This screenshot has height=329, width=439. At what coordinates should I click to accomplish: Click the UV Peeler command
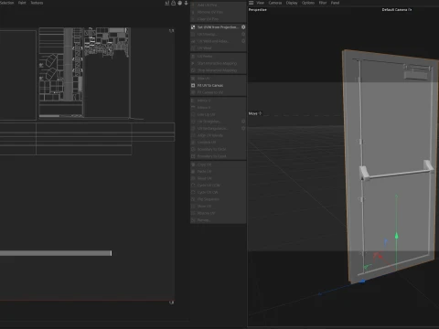218,57
